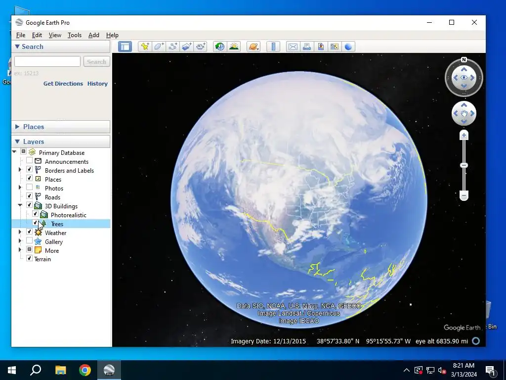Add a placemark with the pushpin icon

(x=145, y=47)
